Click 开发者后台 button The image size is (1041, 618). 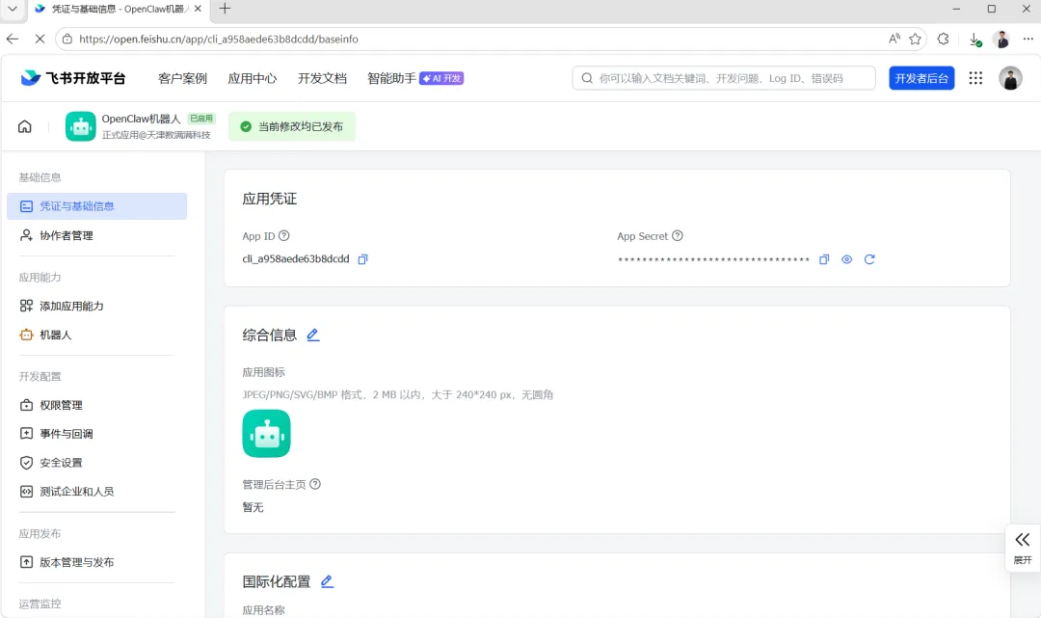(921, 78)
